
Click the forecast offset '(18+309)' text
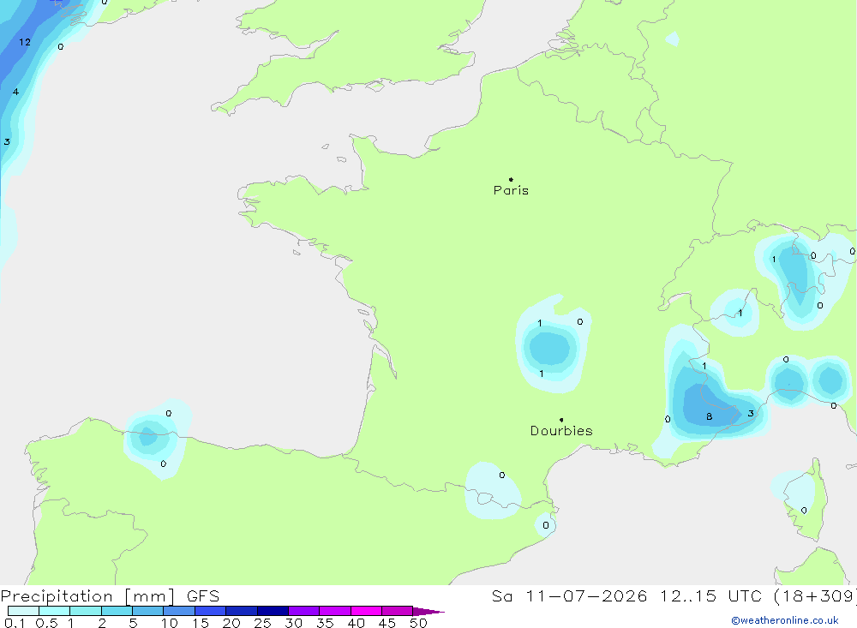pyautogui.click(x=816, y=596)
